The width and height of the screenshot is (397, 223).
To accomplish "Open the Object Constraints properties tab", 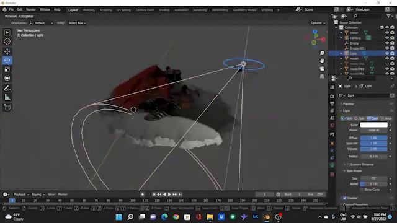I will 332,158.
